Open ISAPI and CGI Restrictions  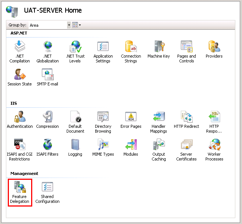click(x=20, y=150)
